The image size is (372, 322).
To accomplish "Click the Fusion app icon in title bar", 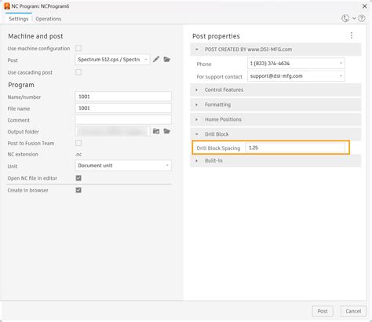I will 7,6.
